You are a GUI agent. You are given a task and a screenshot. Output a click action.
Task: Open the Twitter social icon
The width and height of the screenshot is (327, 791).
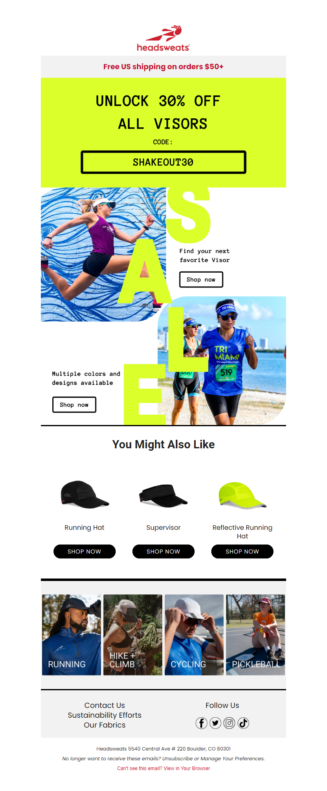coord(215,723)
